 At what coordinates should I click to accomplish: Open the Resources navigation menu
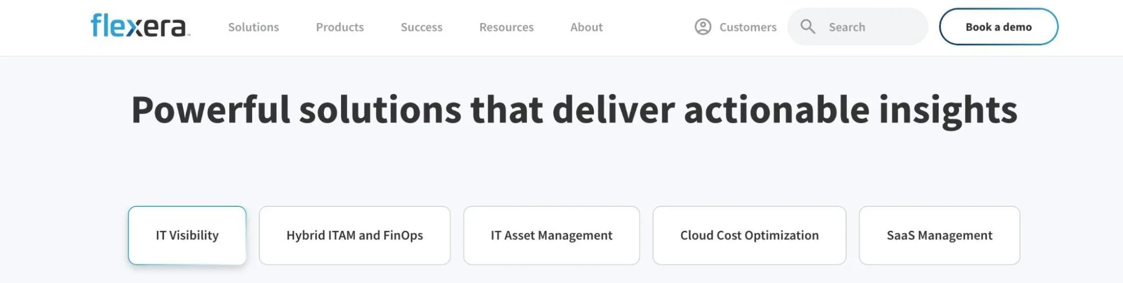506,27
